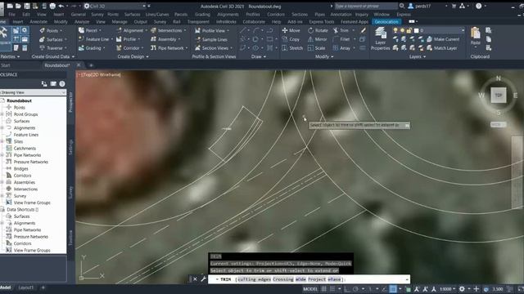Open Layer Properties manager
The image size is (524, 294).
[x=380, y=38]
